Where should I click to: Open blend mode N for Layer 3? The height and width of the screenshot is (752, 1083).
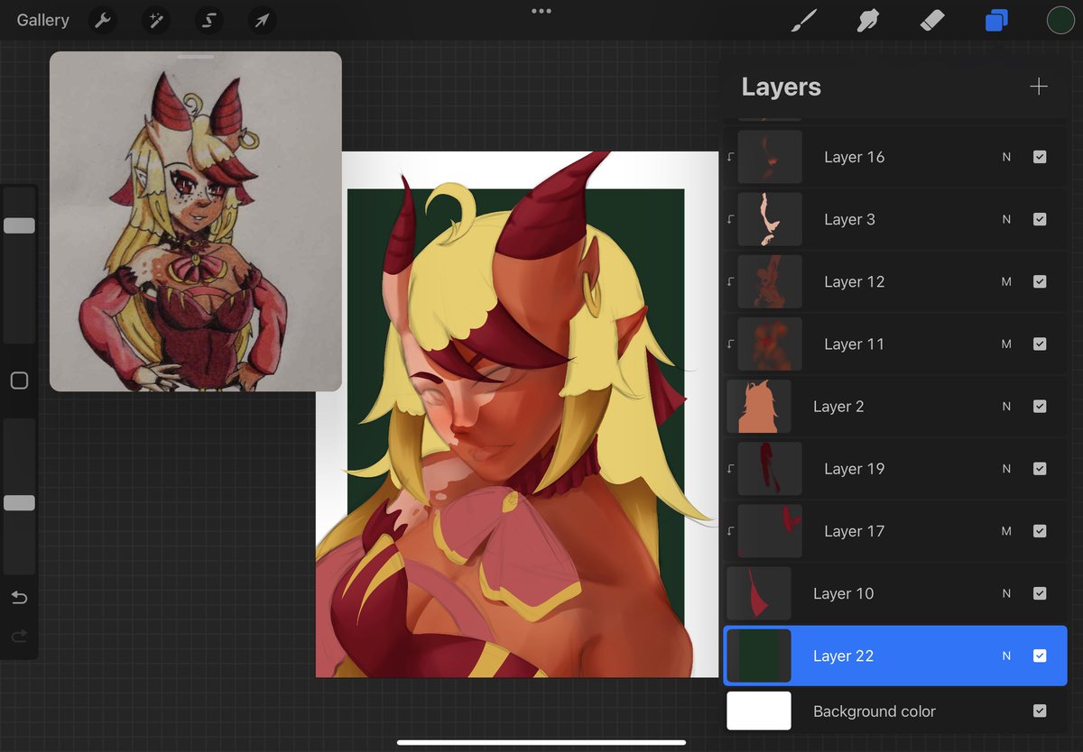pos(1006,219)
